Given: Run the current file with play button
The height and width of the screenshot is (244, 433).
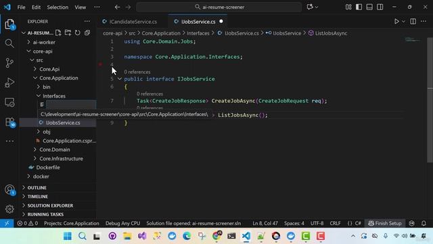Looking at the screenshot, I should coord(396,21).
